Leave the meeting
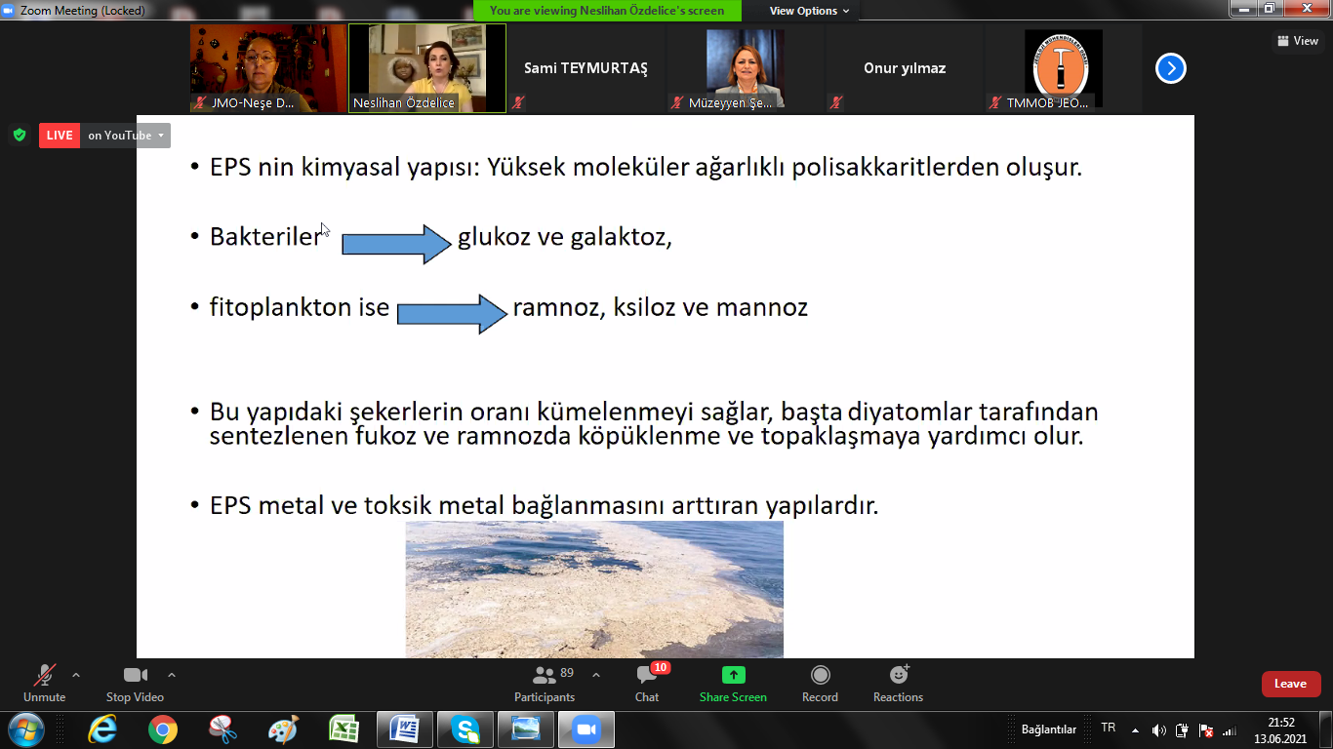The height and width of the screenshot is (749, 1333). point(1291,684)
